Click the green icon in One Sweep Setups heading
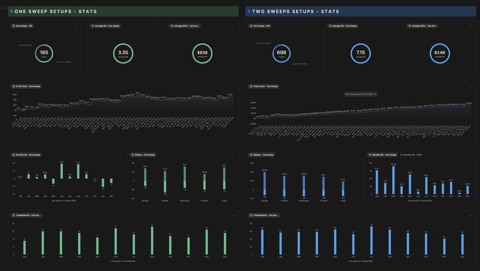Screen dimensions: 480x271 12,12
